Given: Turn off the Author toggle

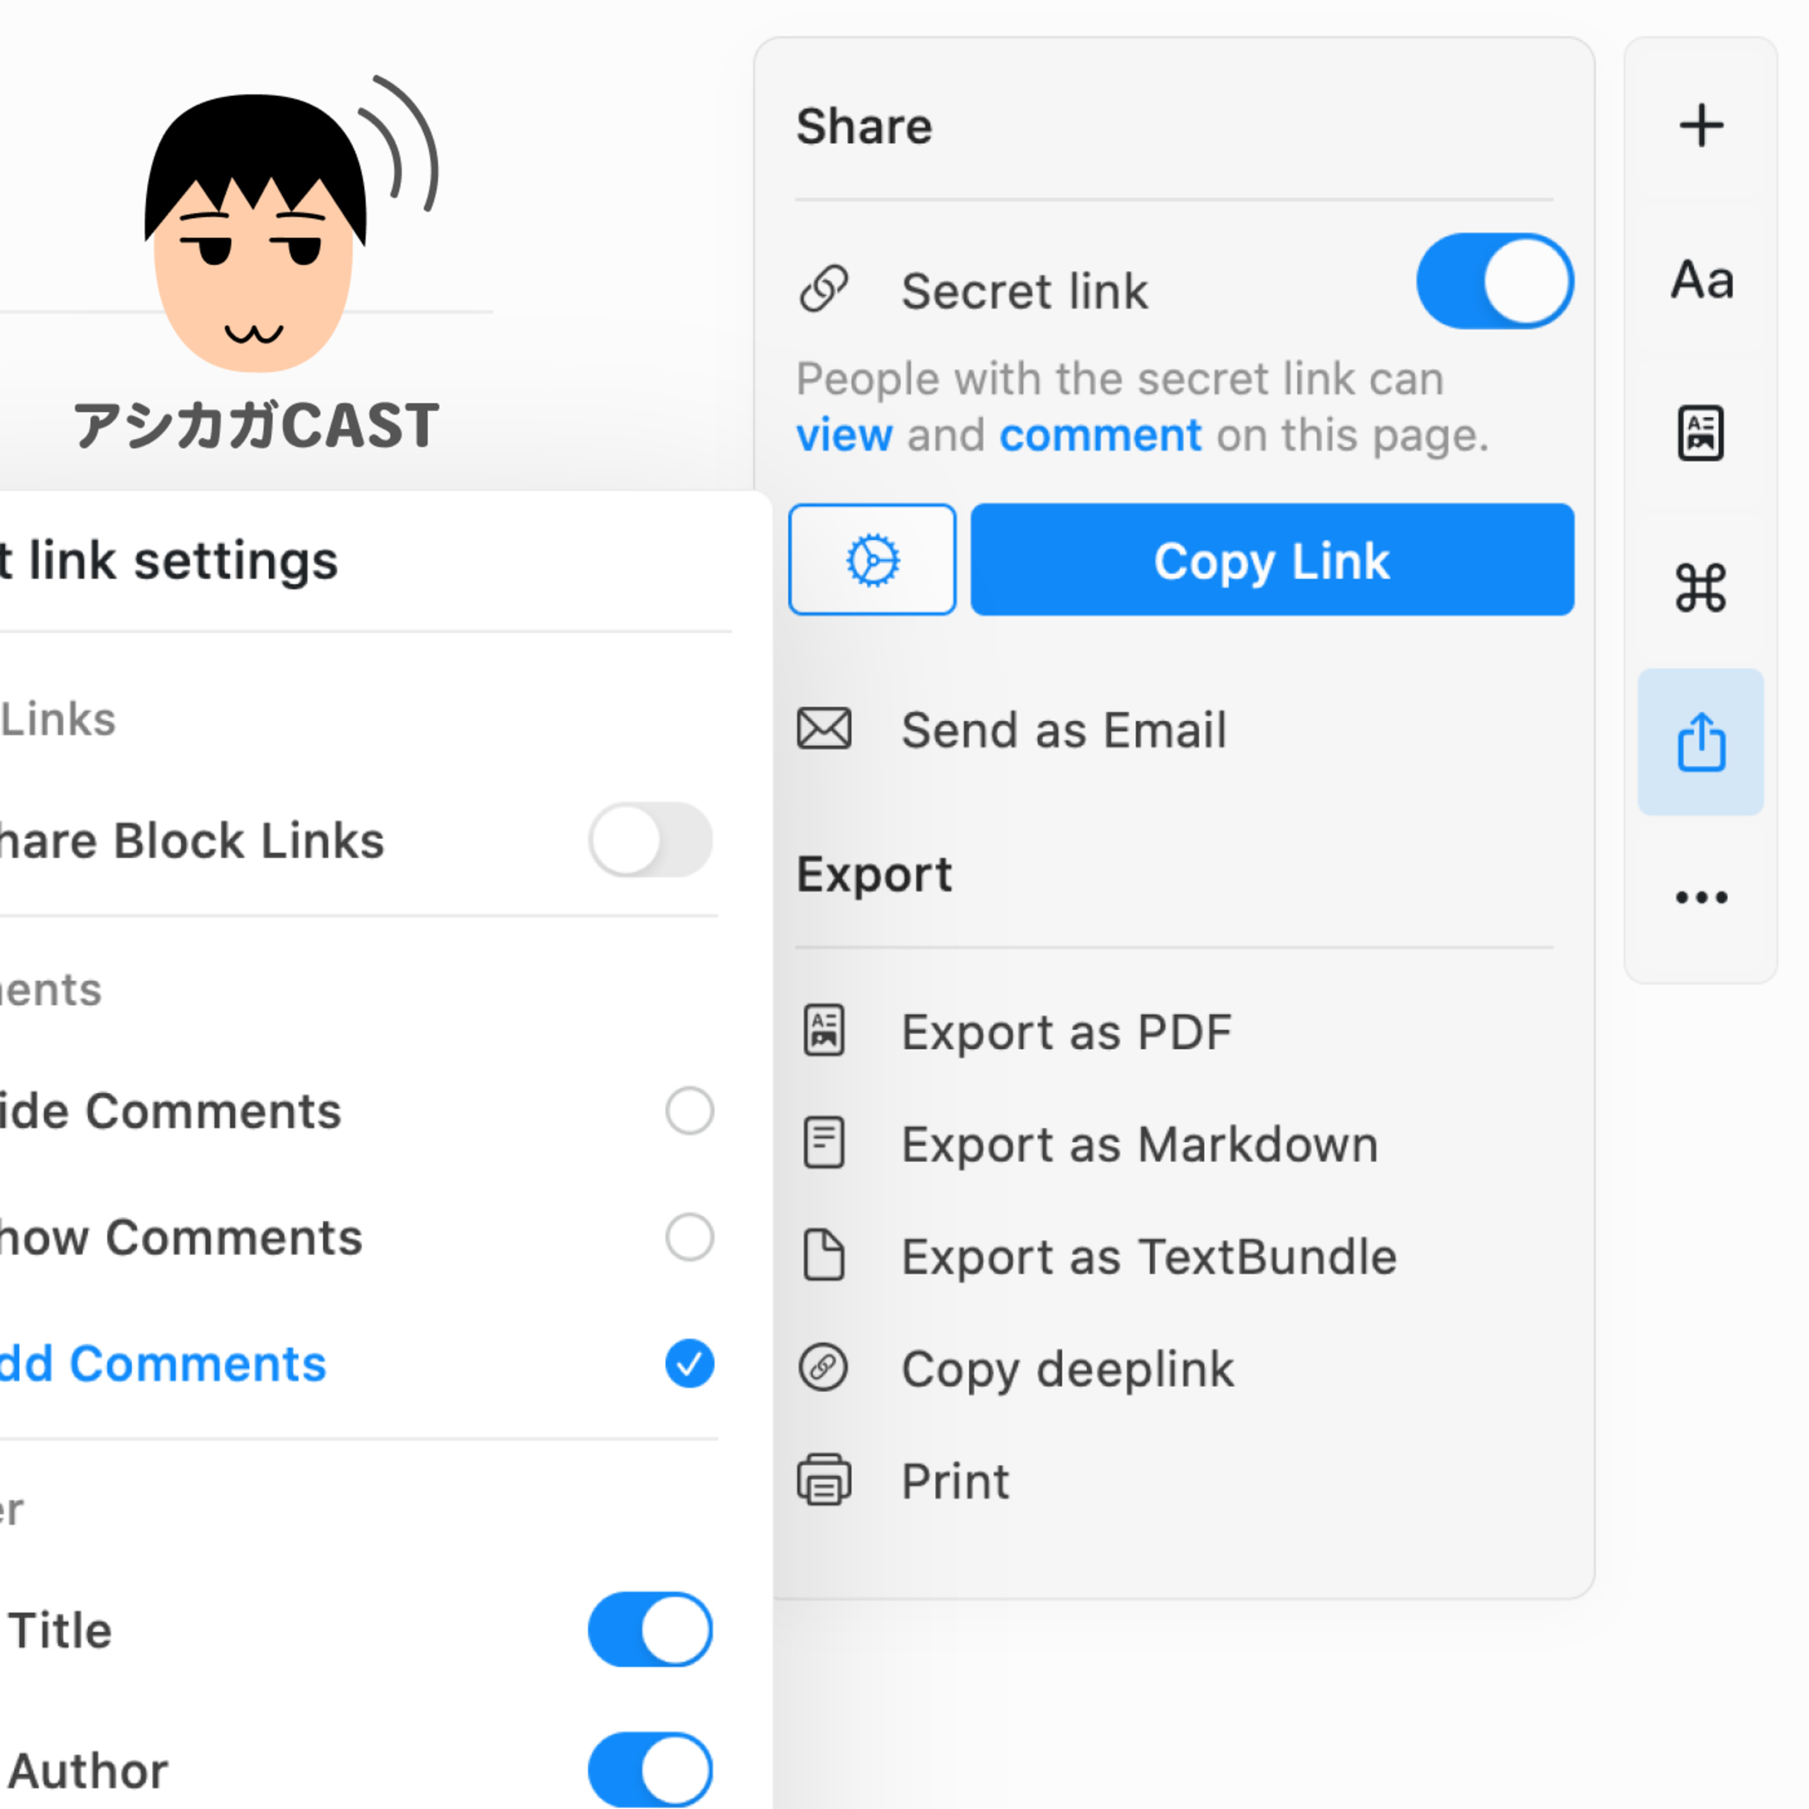Looking at the screenshot, I should click(650, 1769).
